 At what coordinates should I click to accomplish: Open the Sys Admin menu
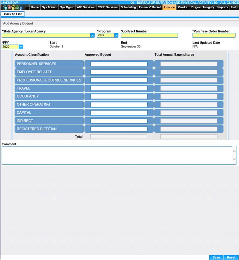point(49,7)
